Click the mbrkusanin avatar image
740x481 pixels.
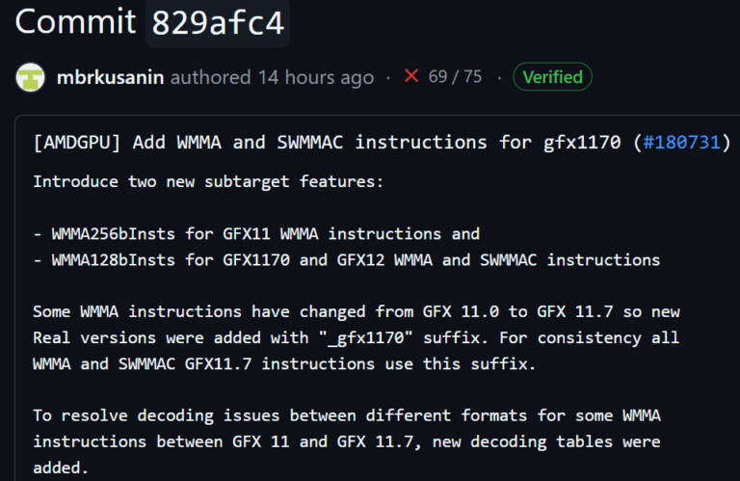pos(31,77)
